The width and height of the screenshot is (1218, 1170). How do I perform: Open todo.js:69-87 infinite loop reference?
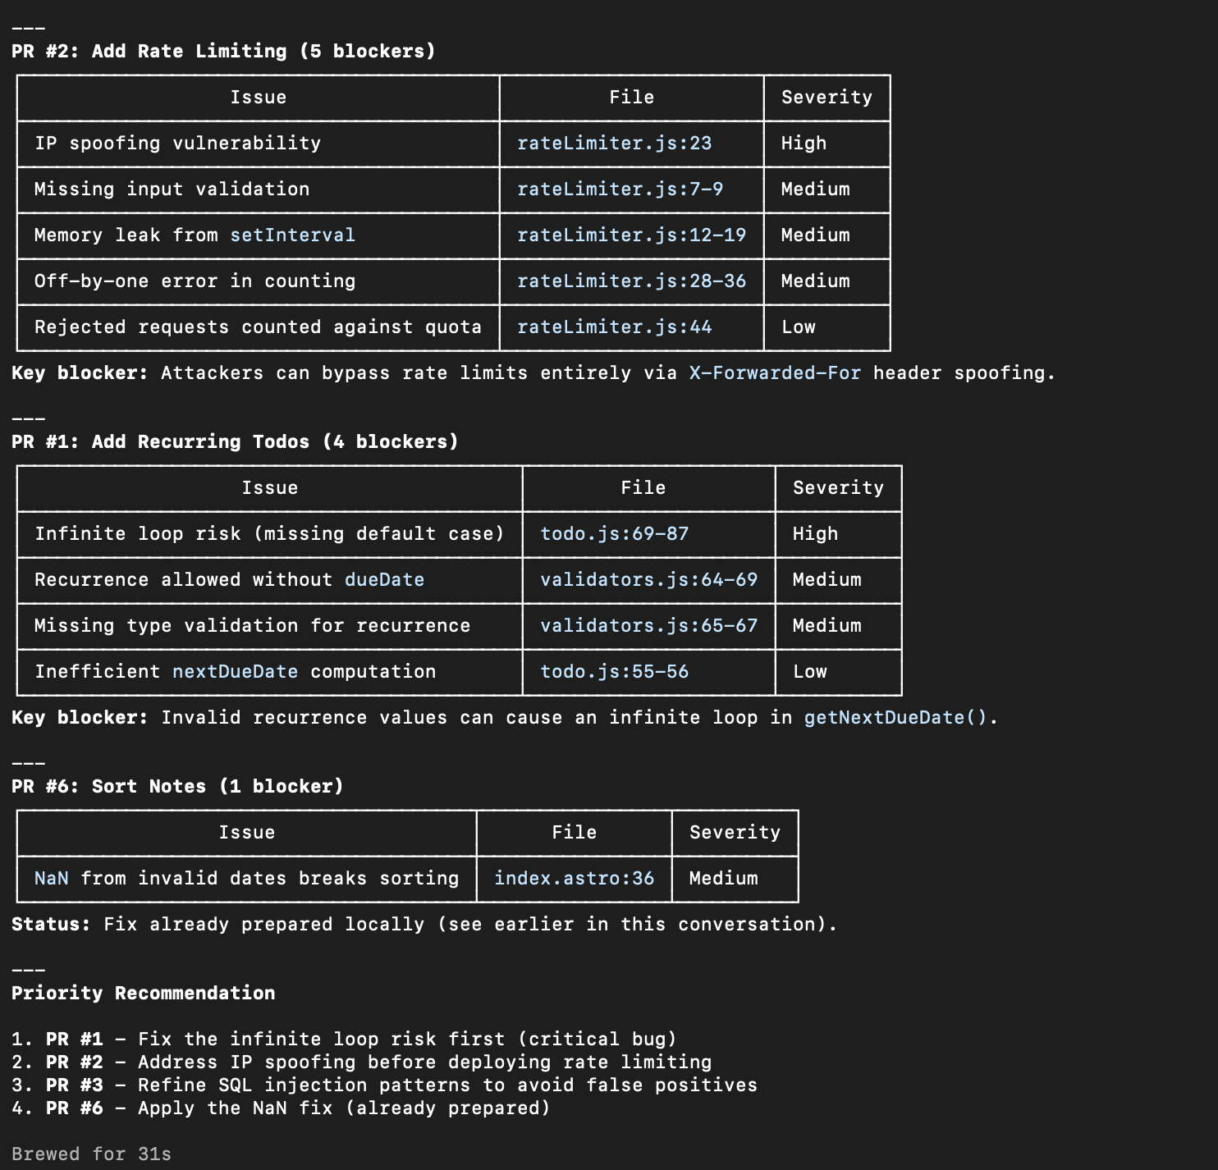[x=612, y=533]
